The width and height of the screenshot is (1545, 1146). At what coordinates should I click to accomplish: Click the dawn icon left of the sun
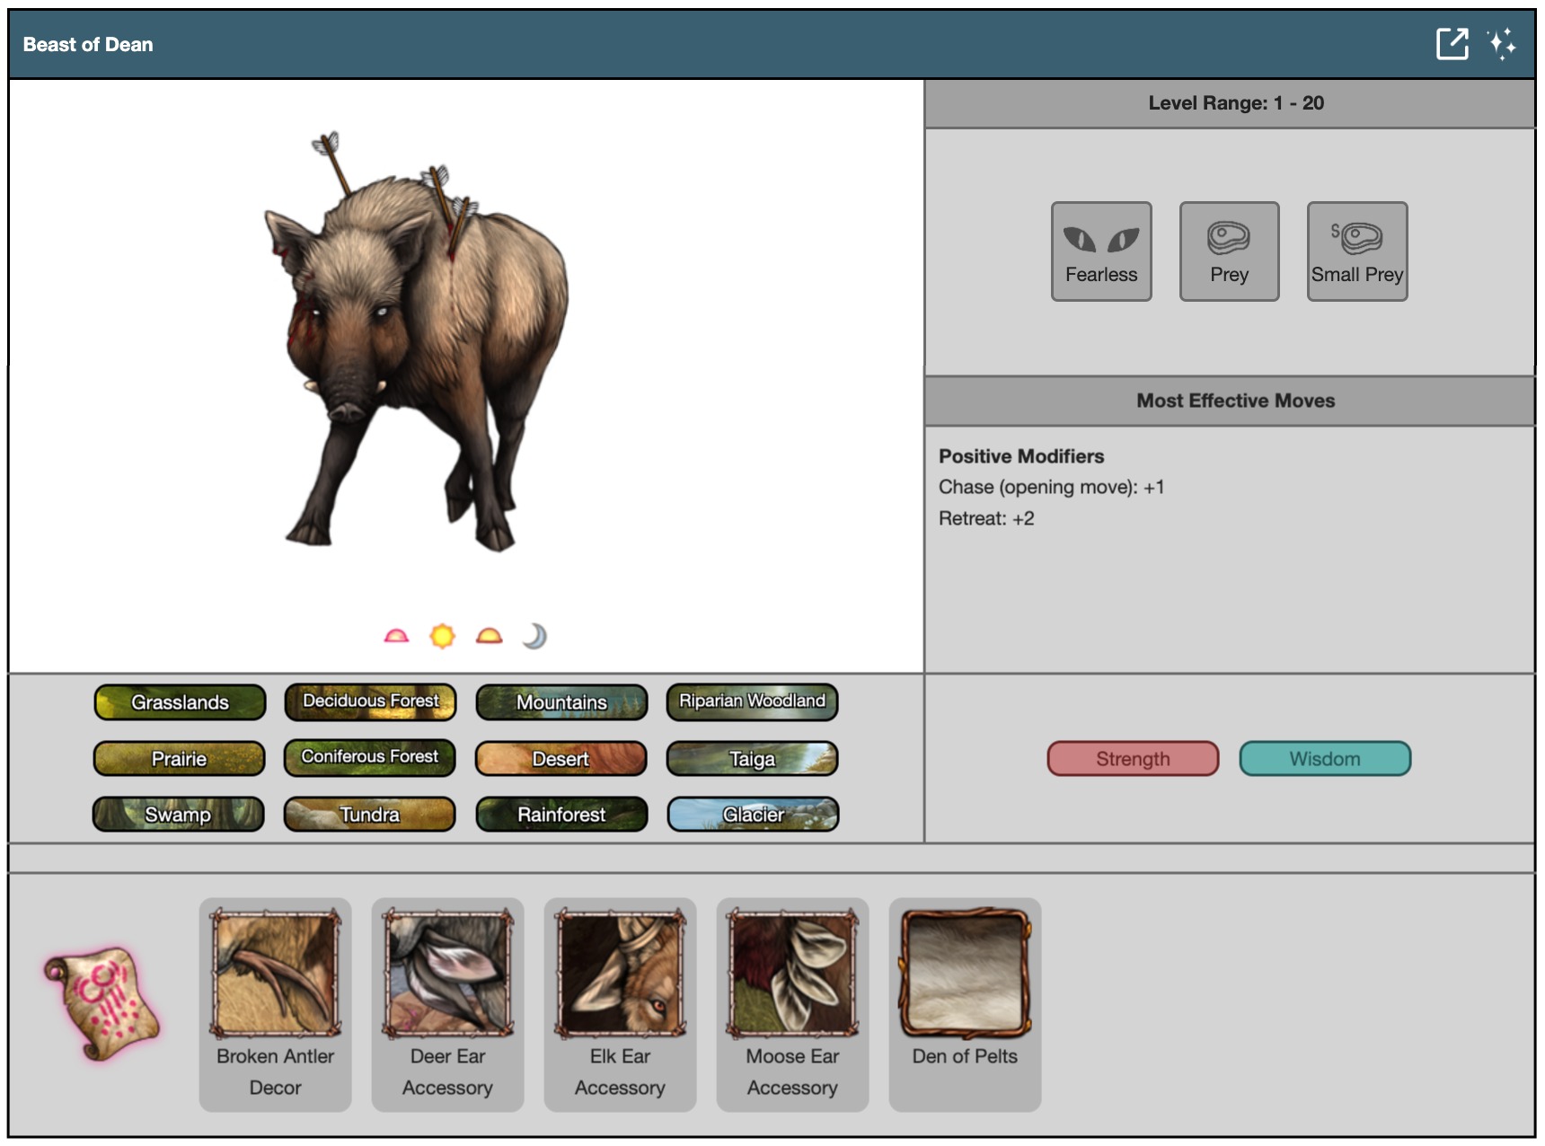[396, 636]
